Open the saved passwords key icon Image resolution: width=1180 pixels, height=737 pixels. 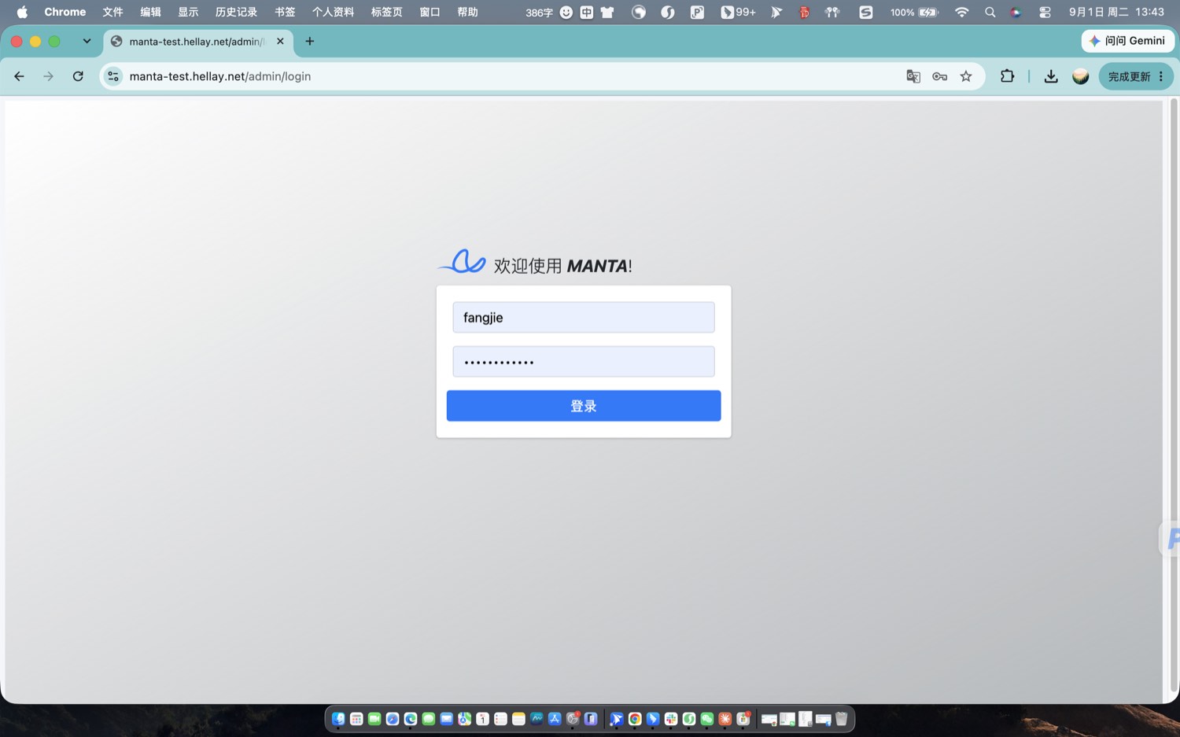pos(939,76)
